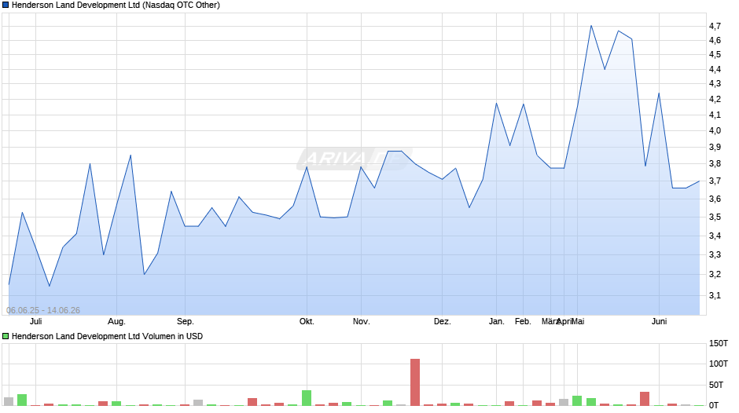Click the red volume bar just before Juni

(645, 399)
